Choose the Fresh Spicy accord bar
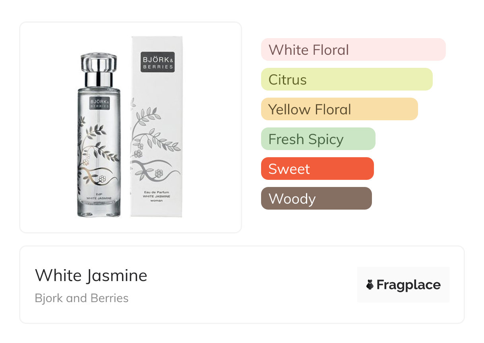 (x=318, y=139)
